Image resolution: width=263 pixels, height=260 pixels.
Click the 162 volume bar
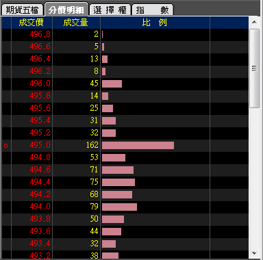[138, 145]
